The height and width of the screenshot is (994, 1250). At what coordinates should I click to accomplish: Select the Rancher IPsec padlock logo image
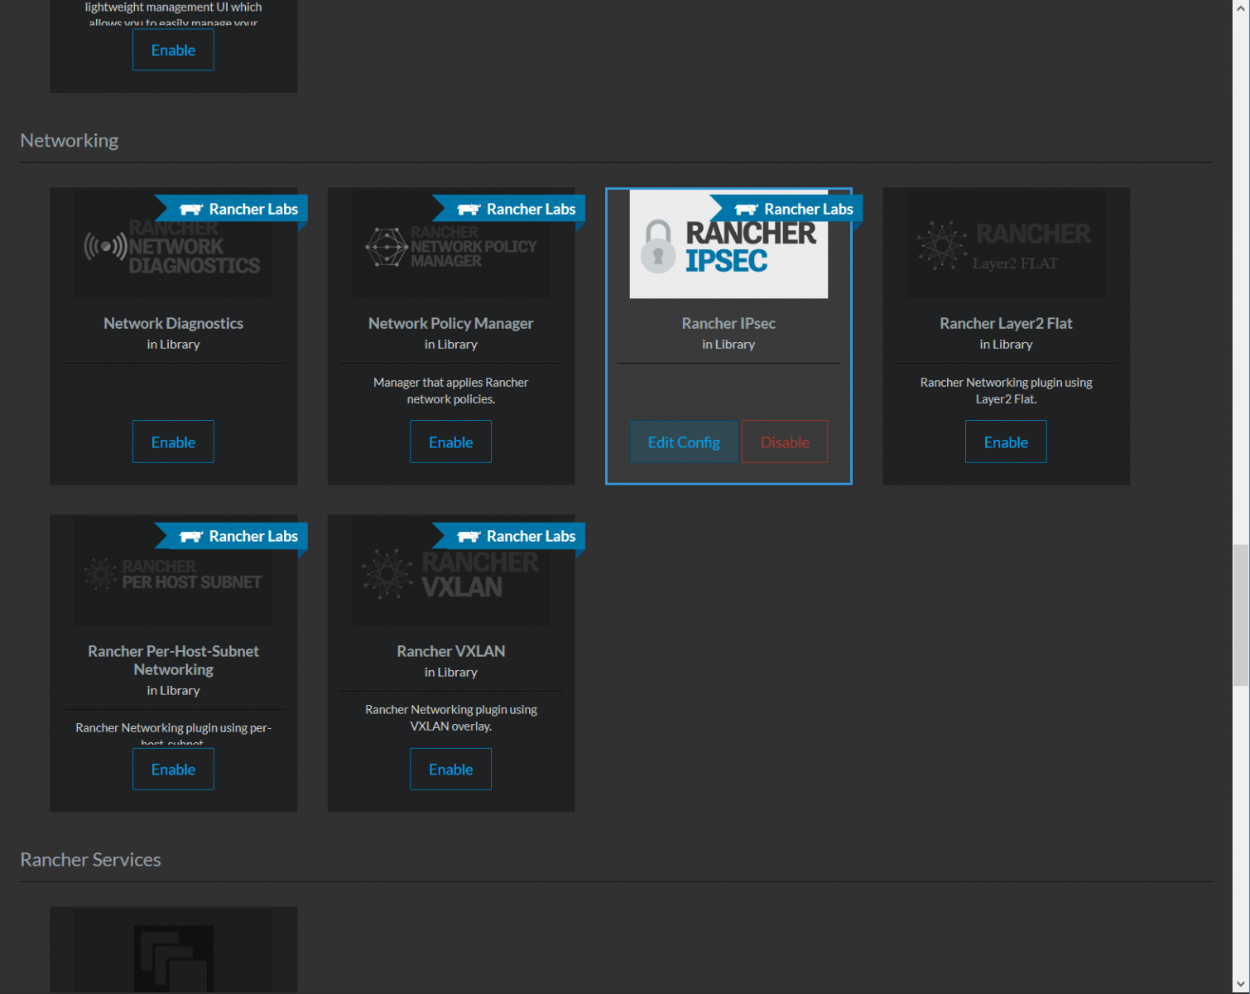(x=728, y=244)
